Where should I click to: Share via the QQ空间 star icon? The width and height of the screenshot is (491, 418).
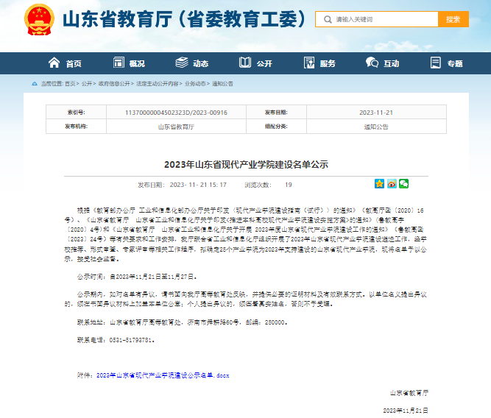(379, 184)
